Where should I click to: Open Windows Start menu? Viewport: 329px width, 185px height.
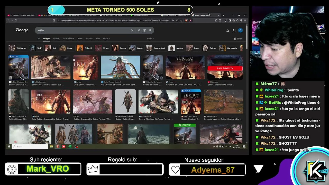coord(8,146)
